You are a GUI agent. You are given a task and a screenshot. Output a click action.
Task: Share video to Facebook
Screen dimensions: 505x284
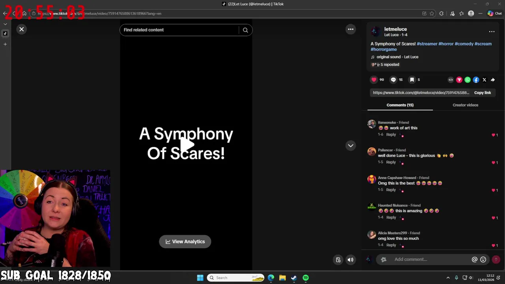[476, 80]
